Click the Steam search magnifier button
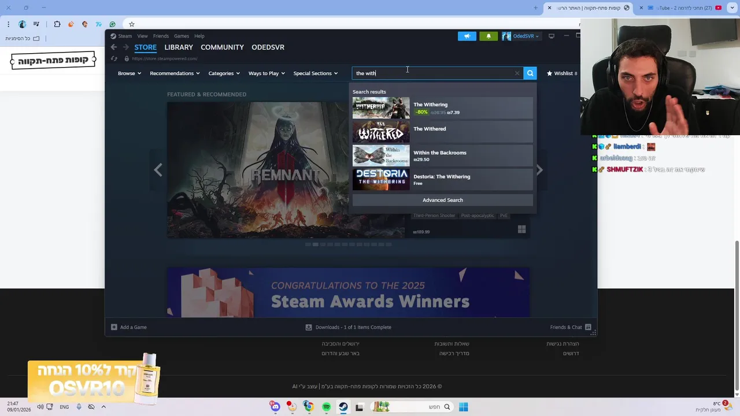 click(x=530, y=73)
